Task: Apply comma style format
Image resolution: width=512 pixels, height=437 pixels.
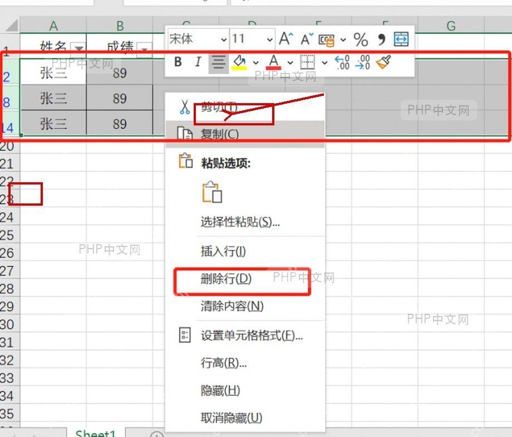Action: (381, 40)
